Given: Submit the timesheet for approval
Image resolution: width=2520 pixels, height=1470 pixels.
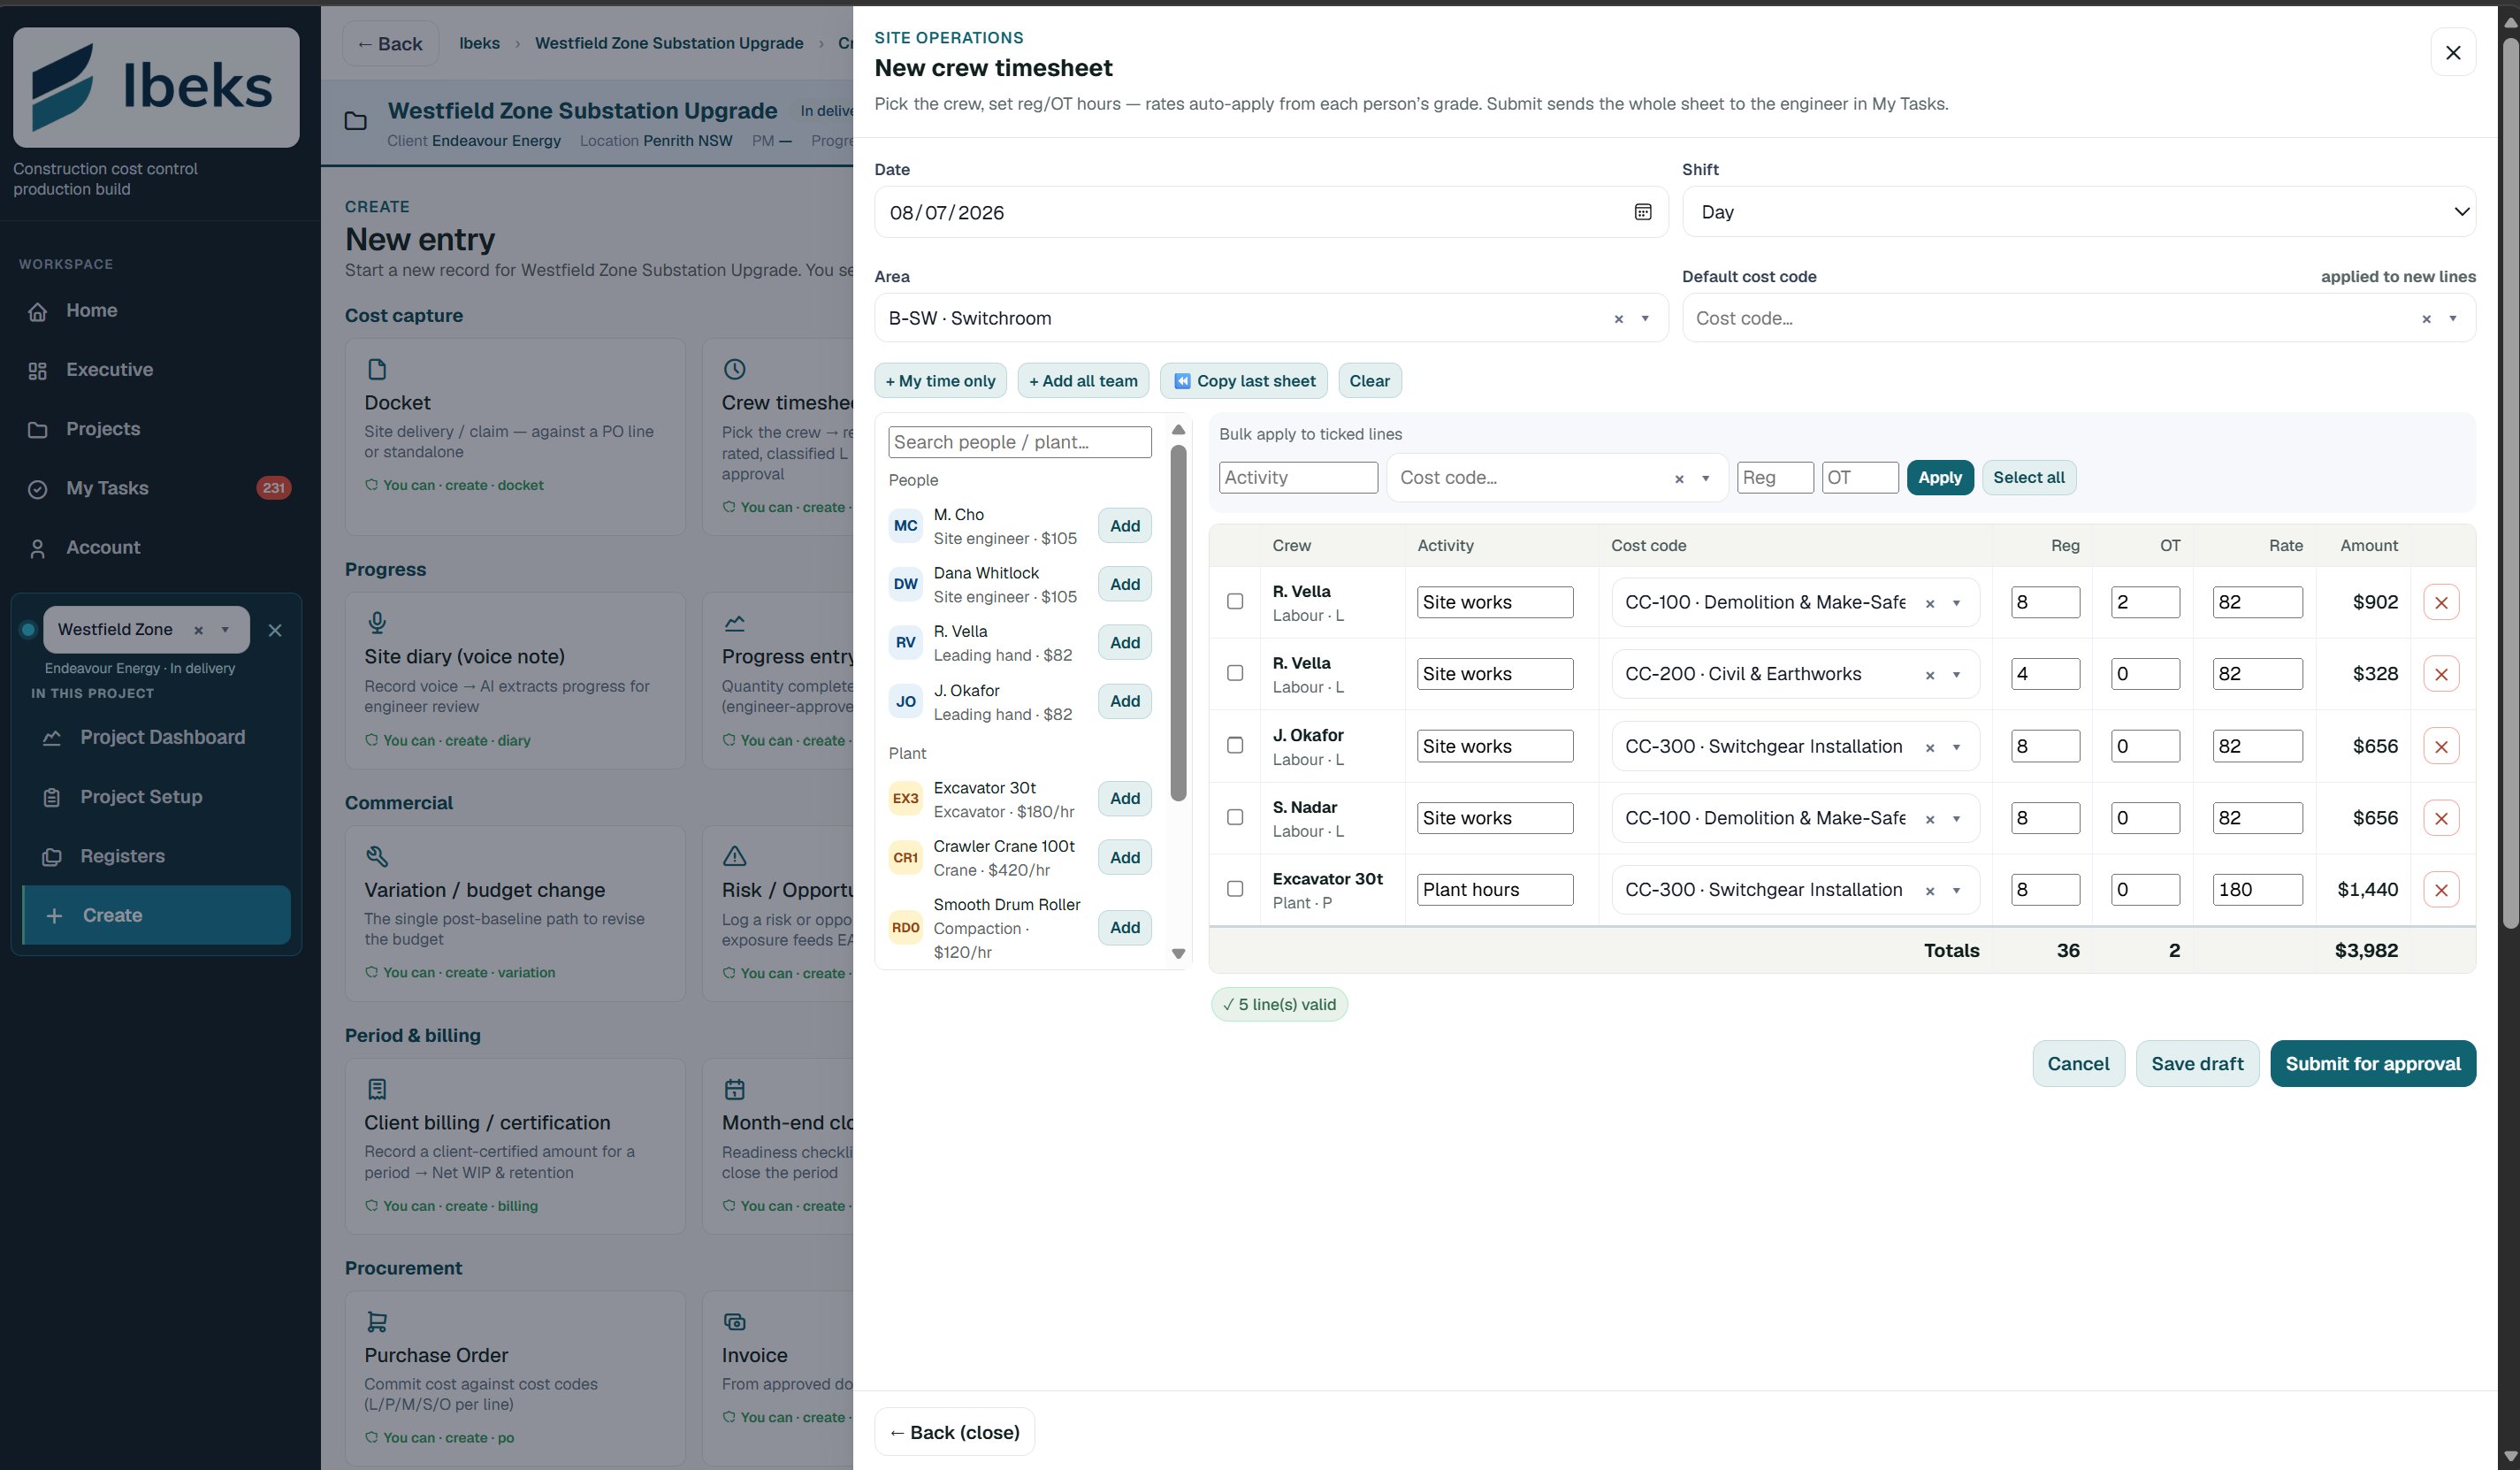Looking at the screenshot, I should click(x=2372, y=1064).
